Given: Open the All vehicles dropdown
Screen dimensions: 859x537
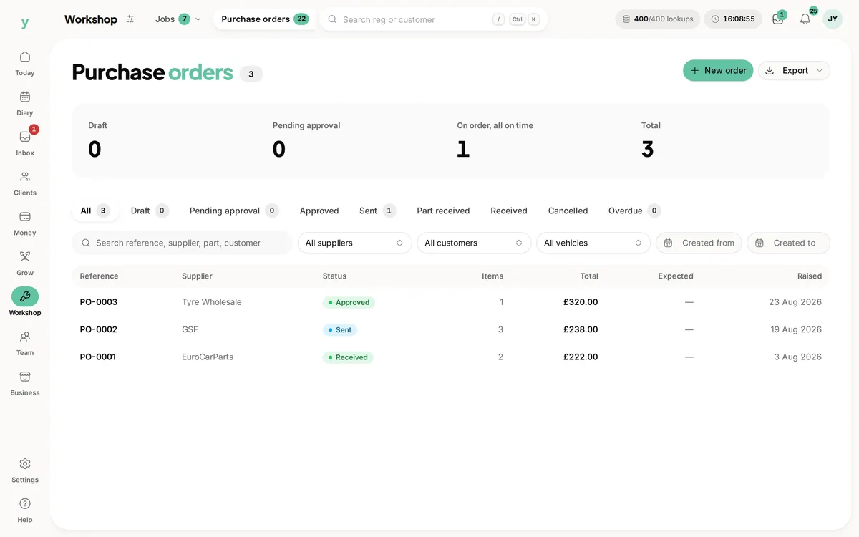Looking at the screenshot, I should point(593,243).
